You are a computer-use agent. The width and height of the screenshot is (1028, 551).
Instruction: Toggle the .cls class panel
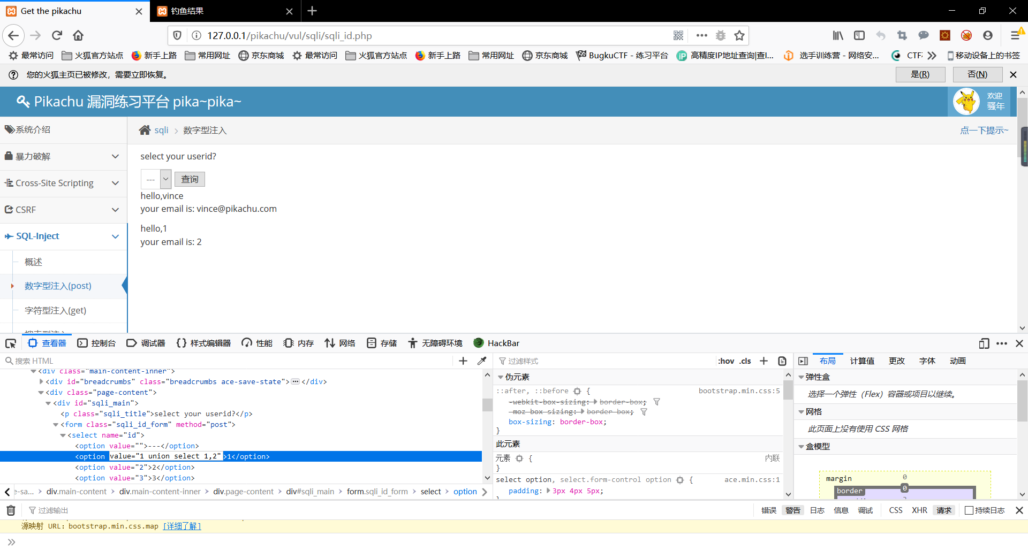click(x=745, y=361)
